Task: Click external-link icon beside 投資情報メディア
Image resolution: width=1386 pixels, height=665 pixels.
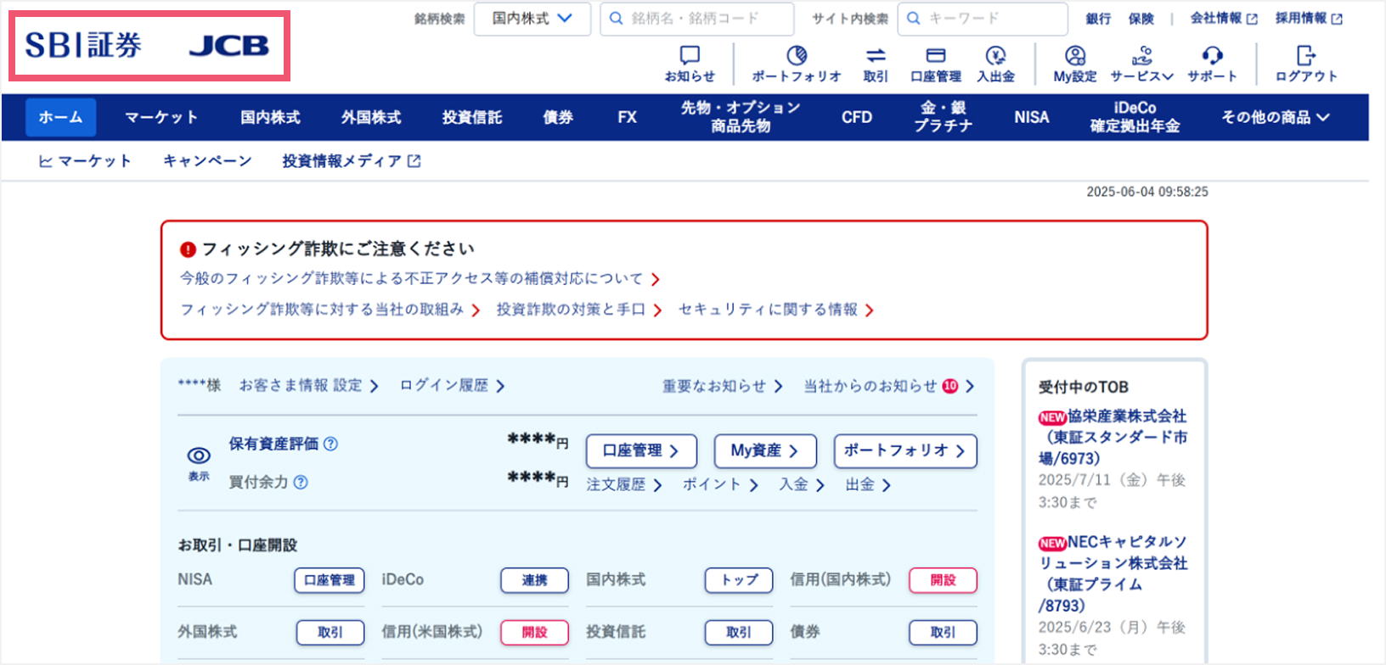Action: [414, 161]
